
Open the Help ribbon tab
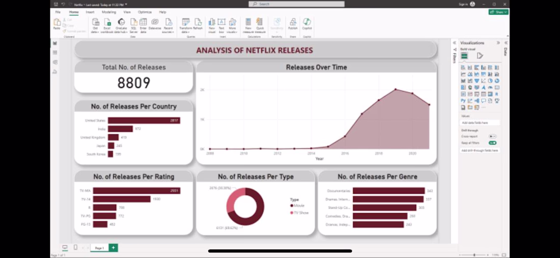click(x=162, y=12)
